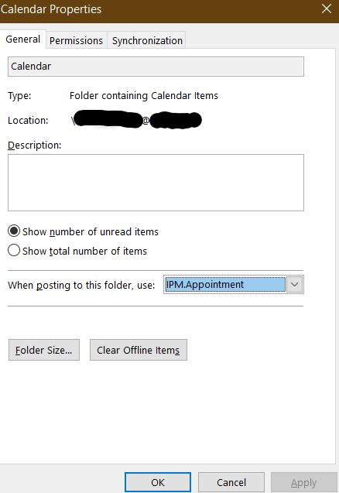This screenshot has height=493, width=339.
Task: Click inside the Description text box
Action: coord(156,183)
